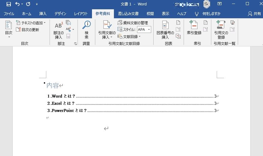Insert a footnote with 脚注の挿入
Screen dimensions: 263x156
point(59,30)
